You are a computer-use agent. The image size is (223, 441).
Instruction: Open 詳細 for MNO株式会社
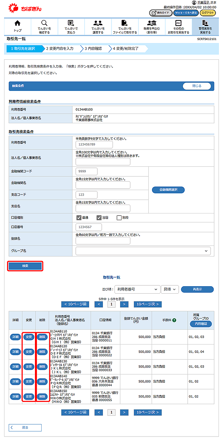pyautogui.click(x=15, y=396)
